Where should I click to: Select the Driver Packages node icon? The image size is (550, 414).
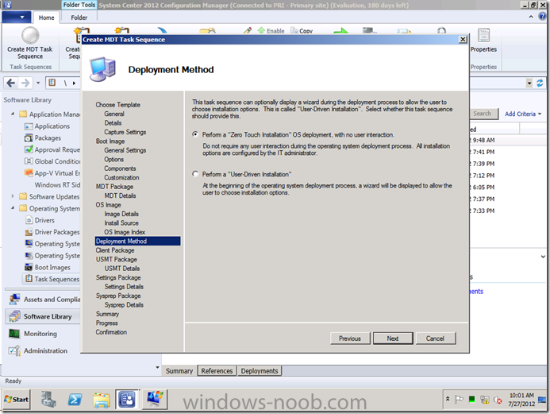[x=29, y=232]
